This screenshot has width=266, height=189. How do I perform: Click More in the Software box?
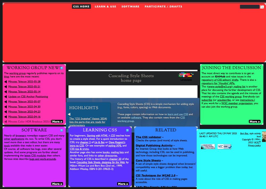tap(57, 184)
